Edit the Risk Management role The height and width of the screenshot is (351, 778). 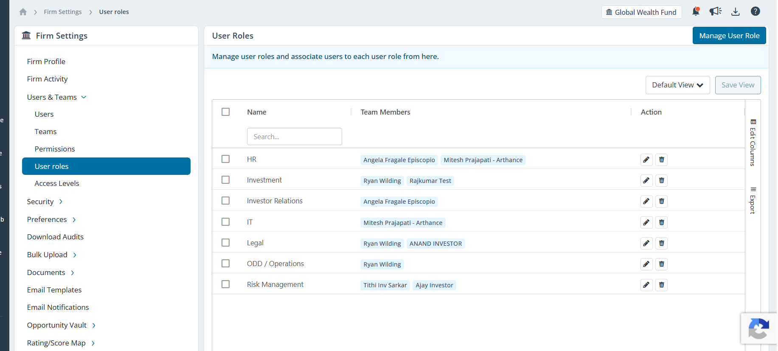click(646, 285)
